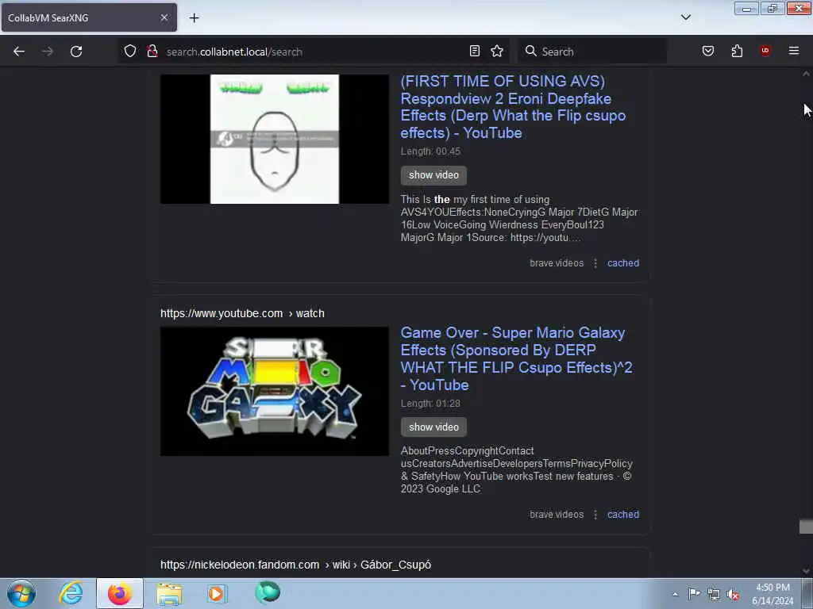Click the youtube.com watch URL text
The image size is (813, 609).
[x=242, y=313]
